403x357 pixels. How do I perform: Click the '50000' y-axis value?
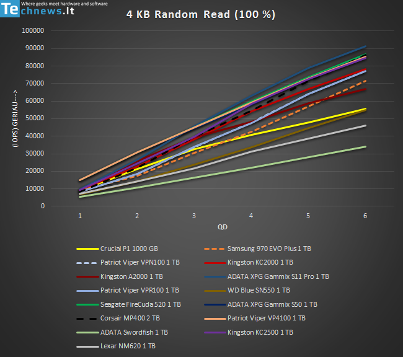click(35, 118)
